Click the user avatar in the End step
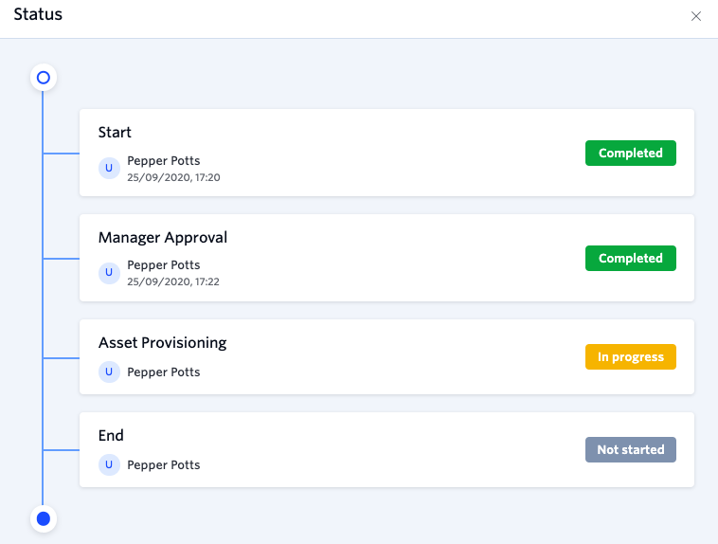This screenshot has height=544, width=718. (x=109, y=464)
